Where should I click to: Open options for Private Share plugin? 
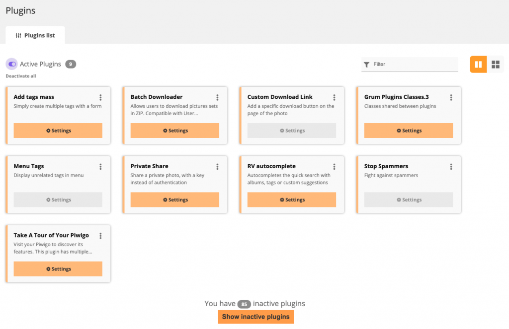tap(217, 167)
